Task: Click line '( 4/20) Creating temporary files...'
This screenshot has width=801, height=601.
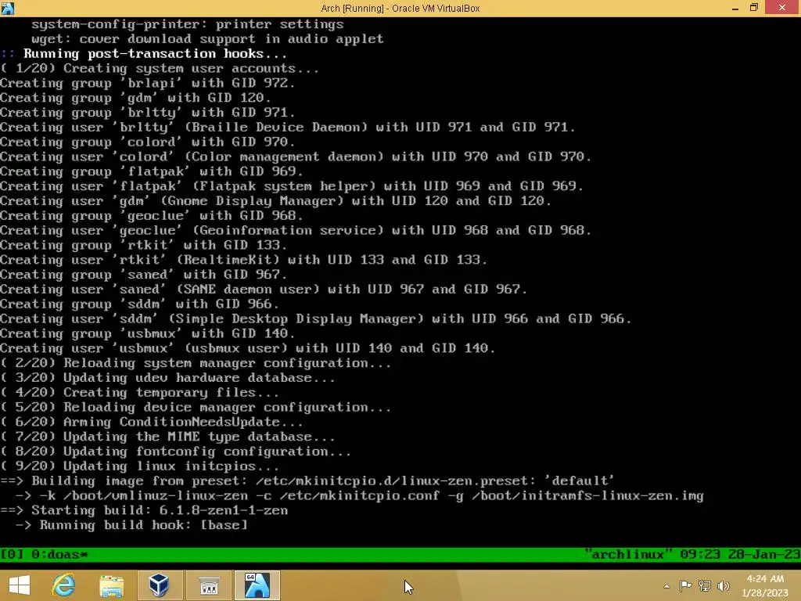Action: click(x=139, y=393)
